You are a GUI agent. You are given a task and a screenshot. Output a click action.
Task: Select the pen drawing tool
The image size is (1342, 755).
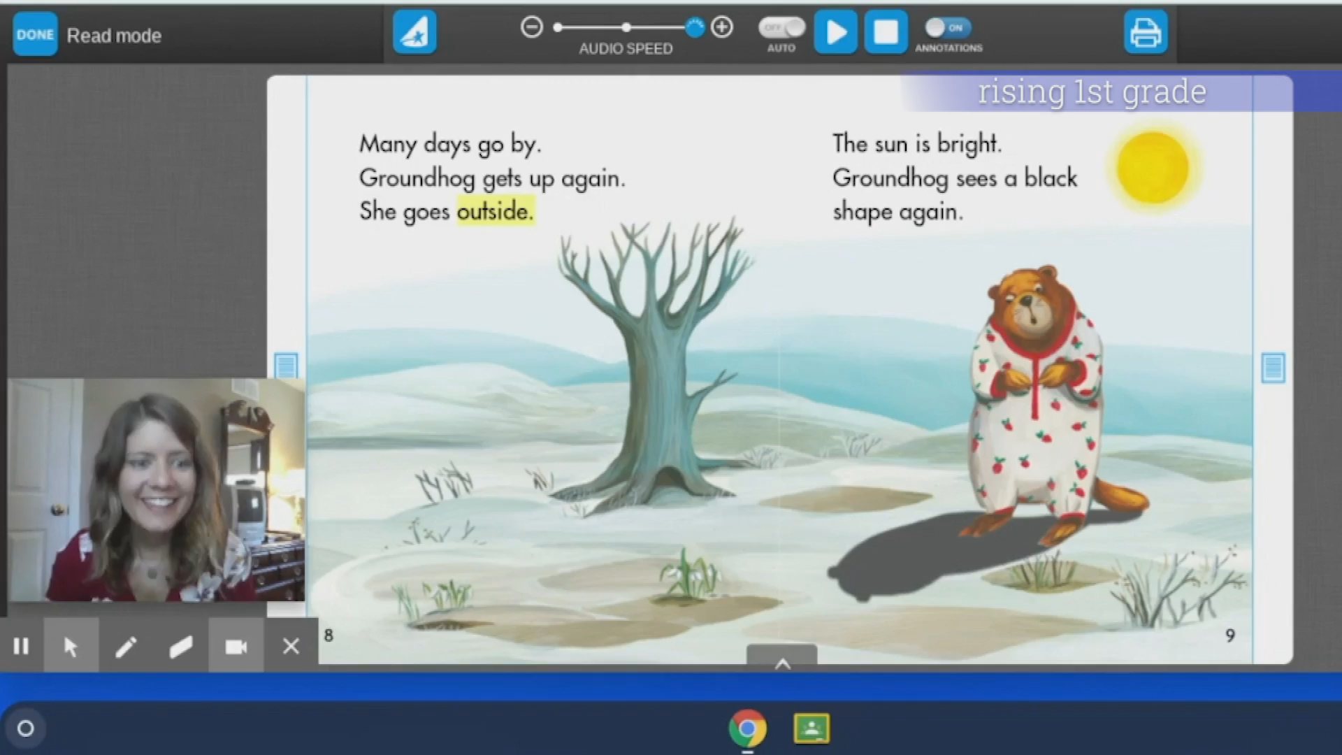[x=126, y=646]
